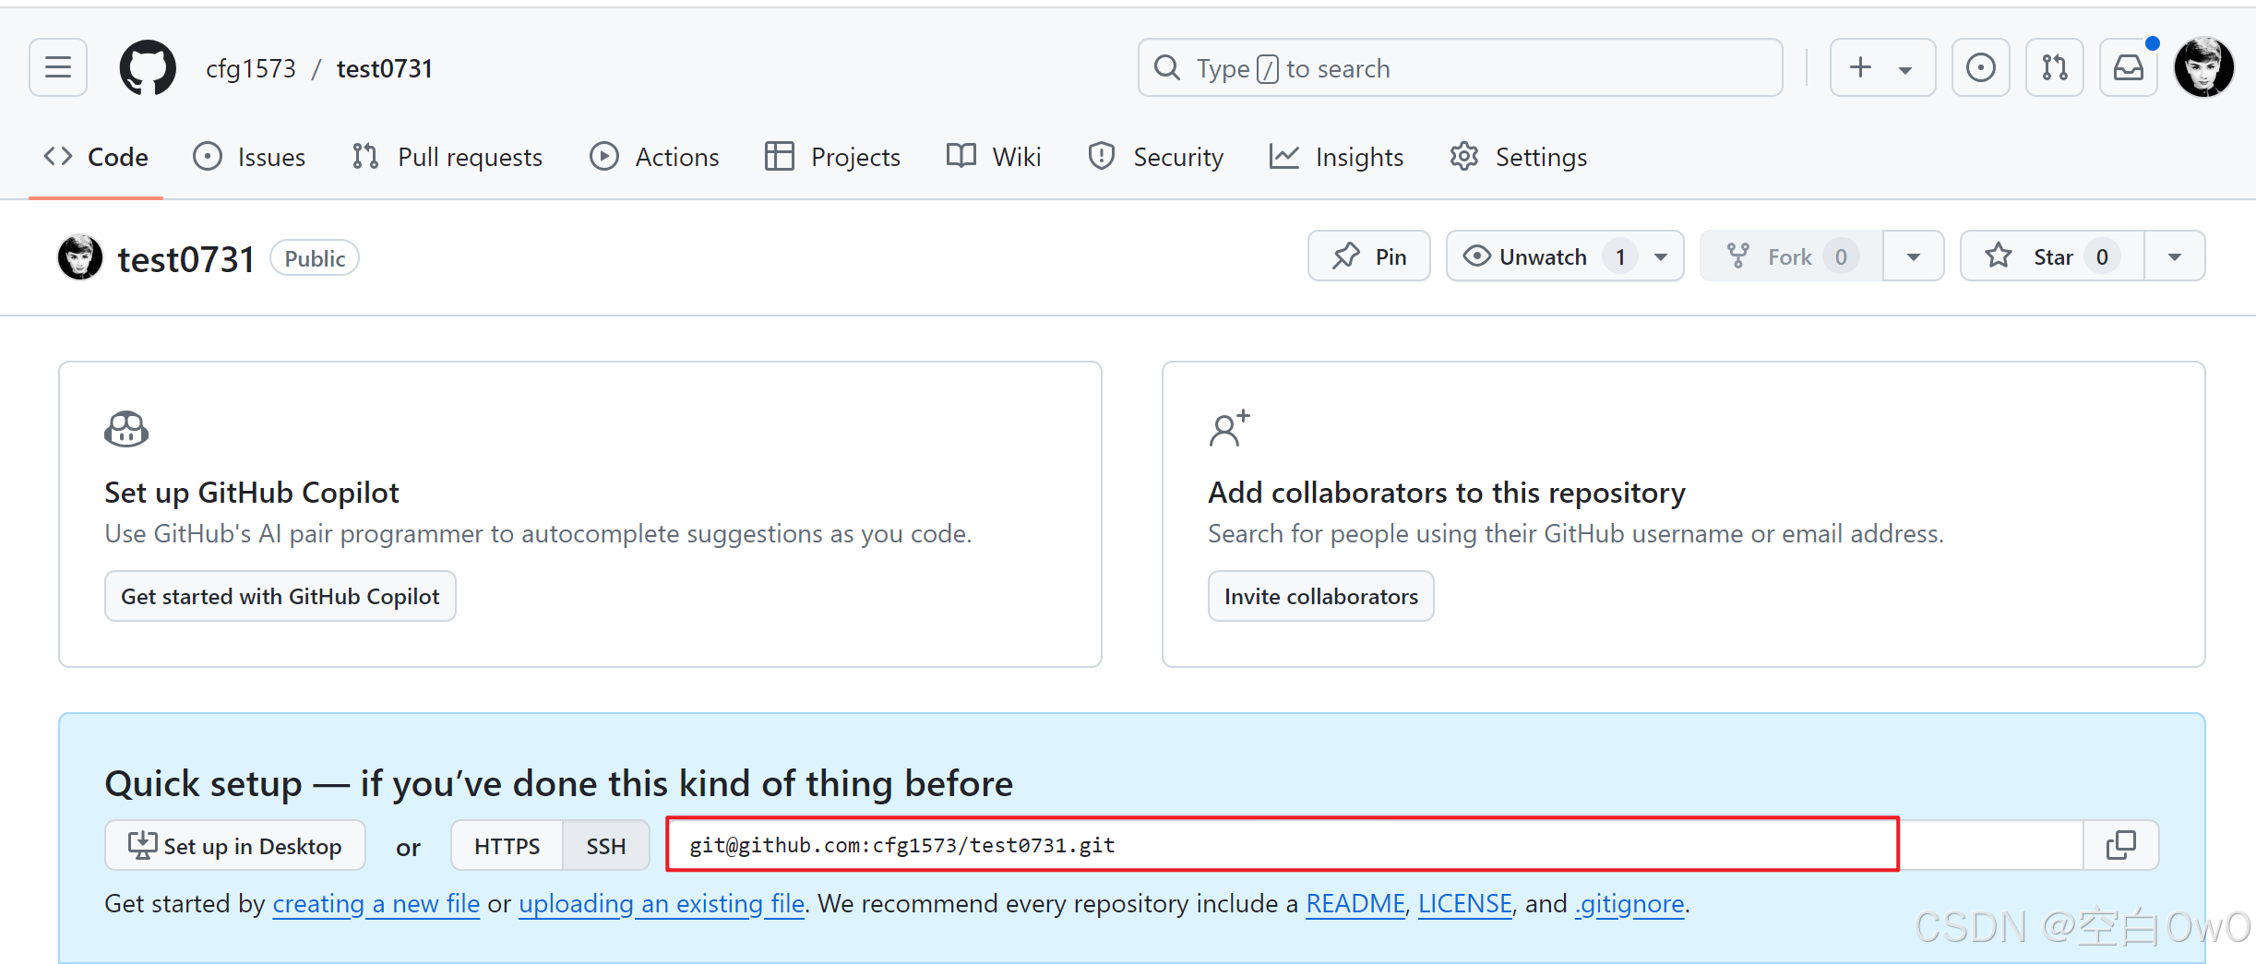Copy the repository clone URL
This screenshot has height=964, width=2256.
[2120, 844]
